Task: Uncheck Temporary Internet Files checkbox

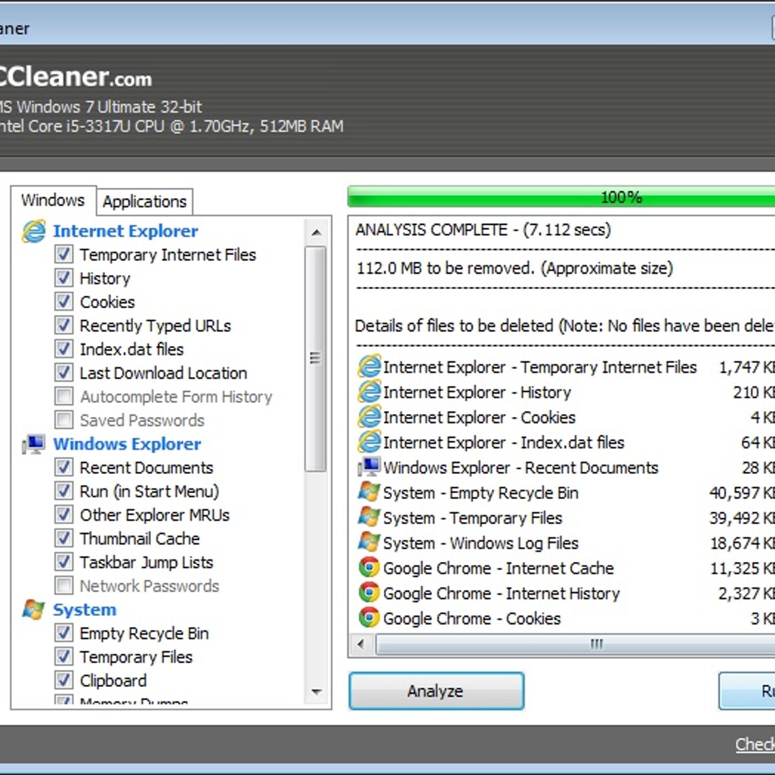Action: click(x=64, y=255)
